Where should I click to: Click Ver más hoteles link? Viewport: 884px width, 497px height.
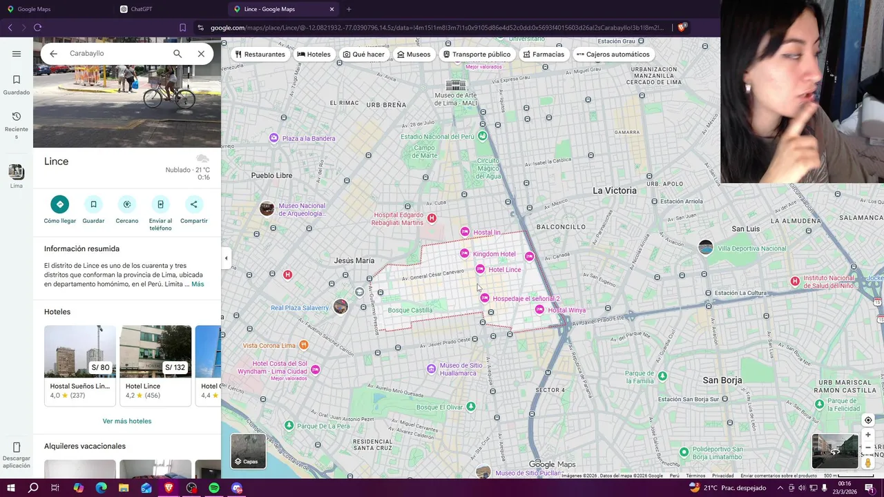[127, 421]
